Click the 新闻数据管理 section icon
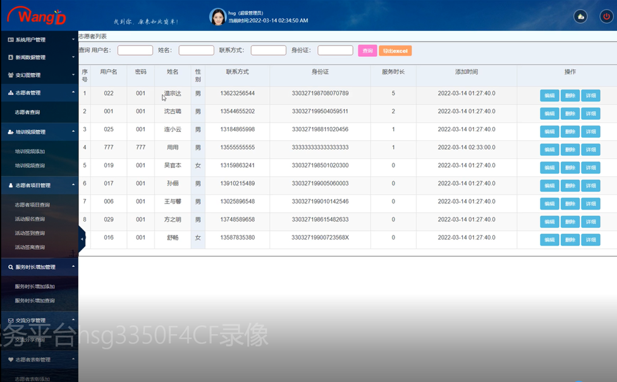The height and width of the screenshot is (382, 617). pos(11,57)
